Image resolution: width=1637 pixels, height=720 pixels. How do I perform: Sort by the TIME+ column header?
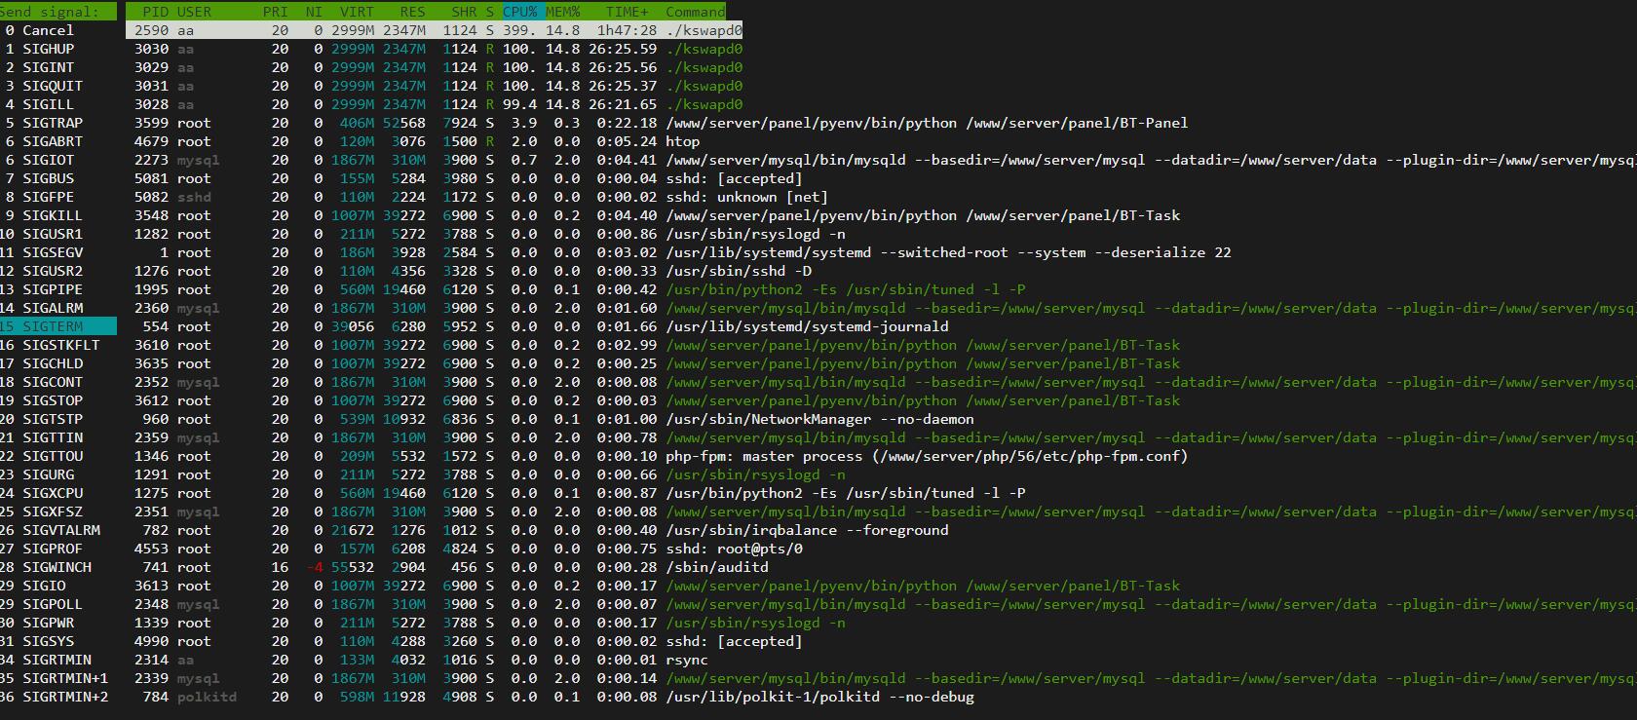(x=627, y=12)
